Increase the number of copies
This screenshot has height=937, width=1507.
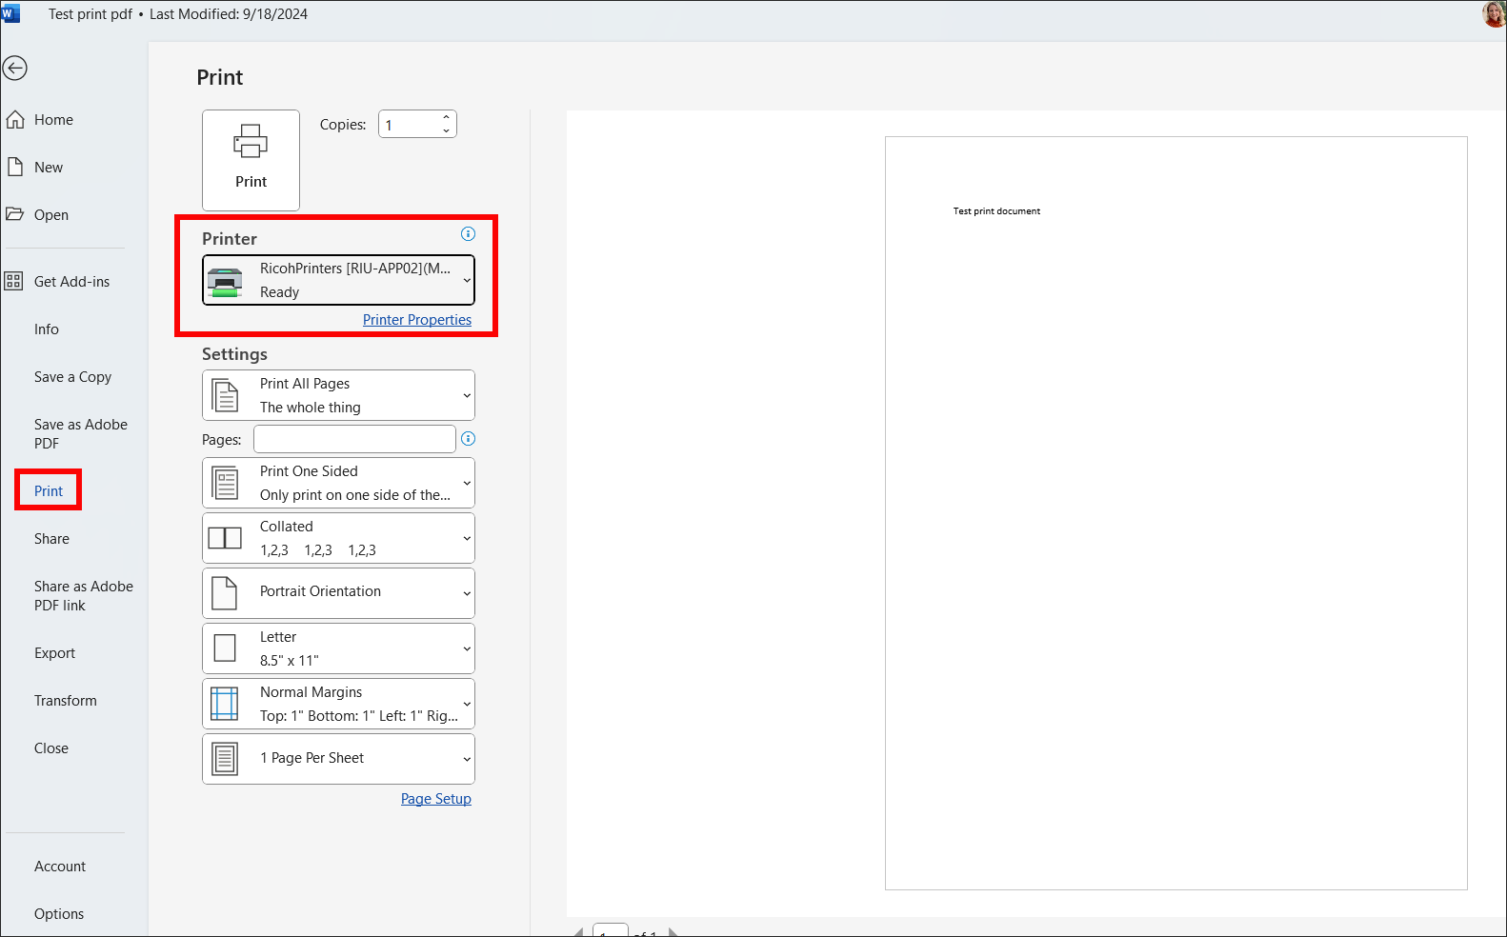[x=446, y=117]
